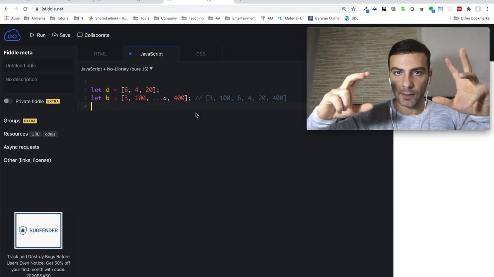
Task: Open the zoom magnifier in address bar
Action: coord(344,9)
